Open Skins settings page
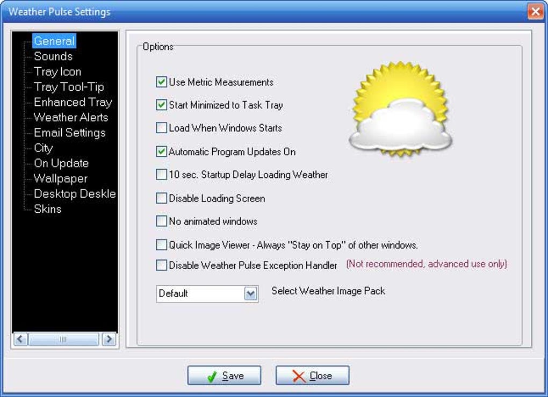548x397 pixels. tap(47, 209)
